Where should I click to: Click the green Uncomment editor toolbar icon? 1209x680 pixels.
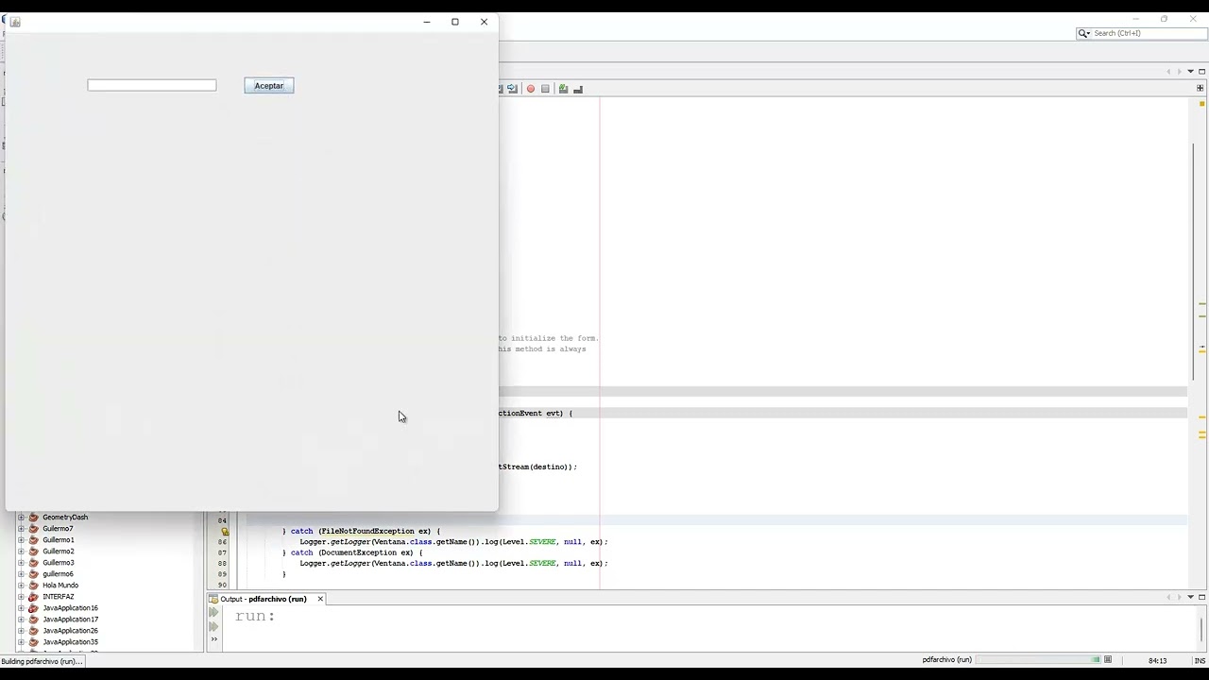coord(563,89)
